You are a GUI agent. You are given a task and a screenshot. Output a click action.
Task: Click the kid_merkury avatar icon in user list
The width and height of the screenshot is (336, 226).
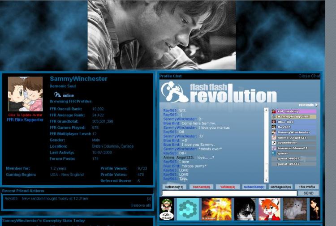[x=274, y=111]
